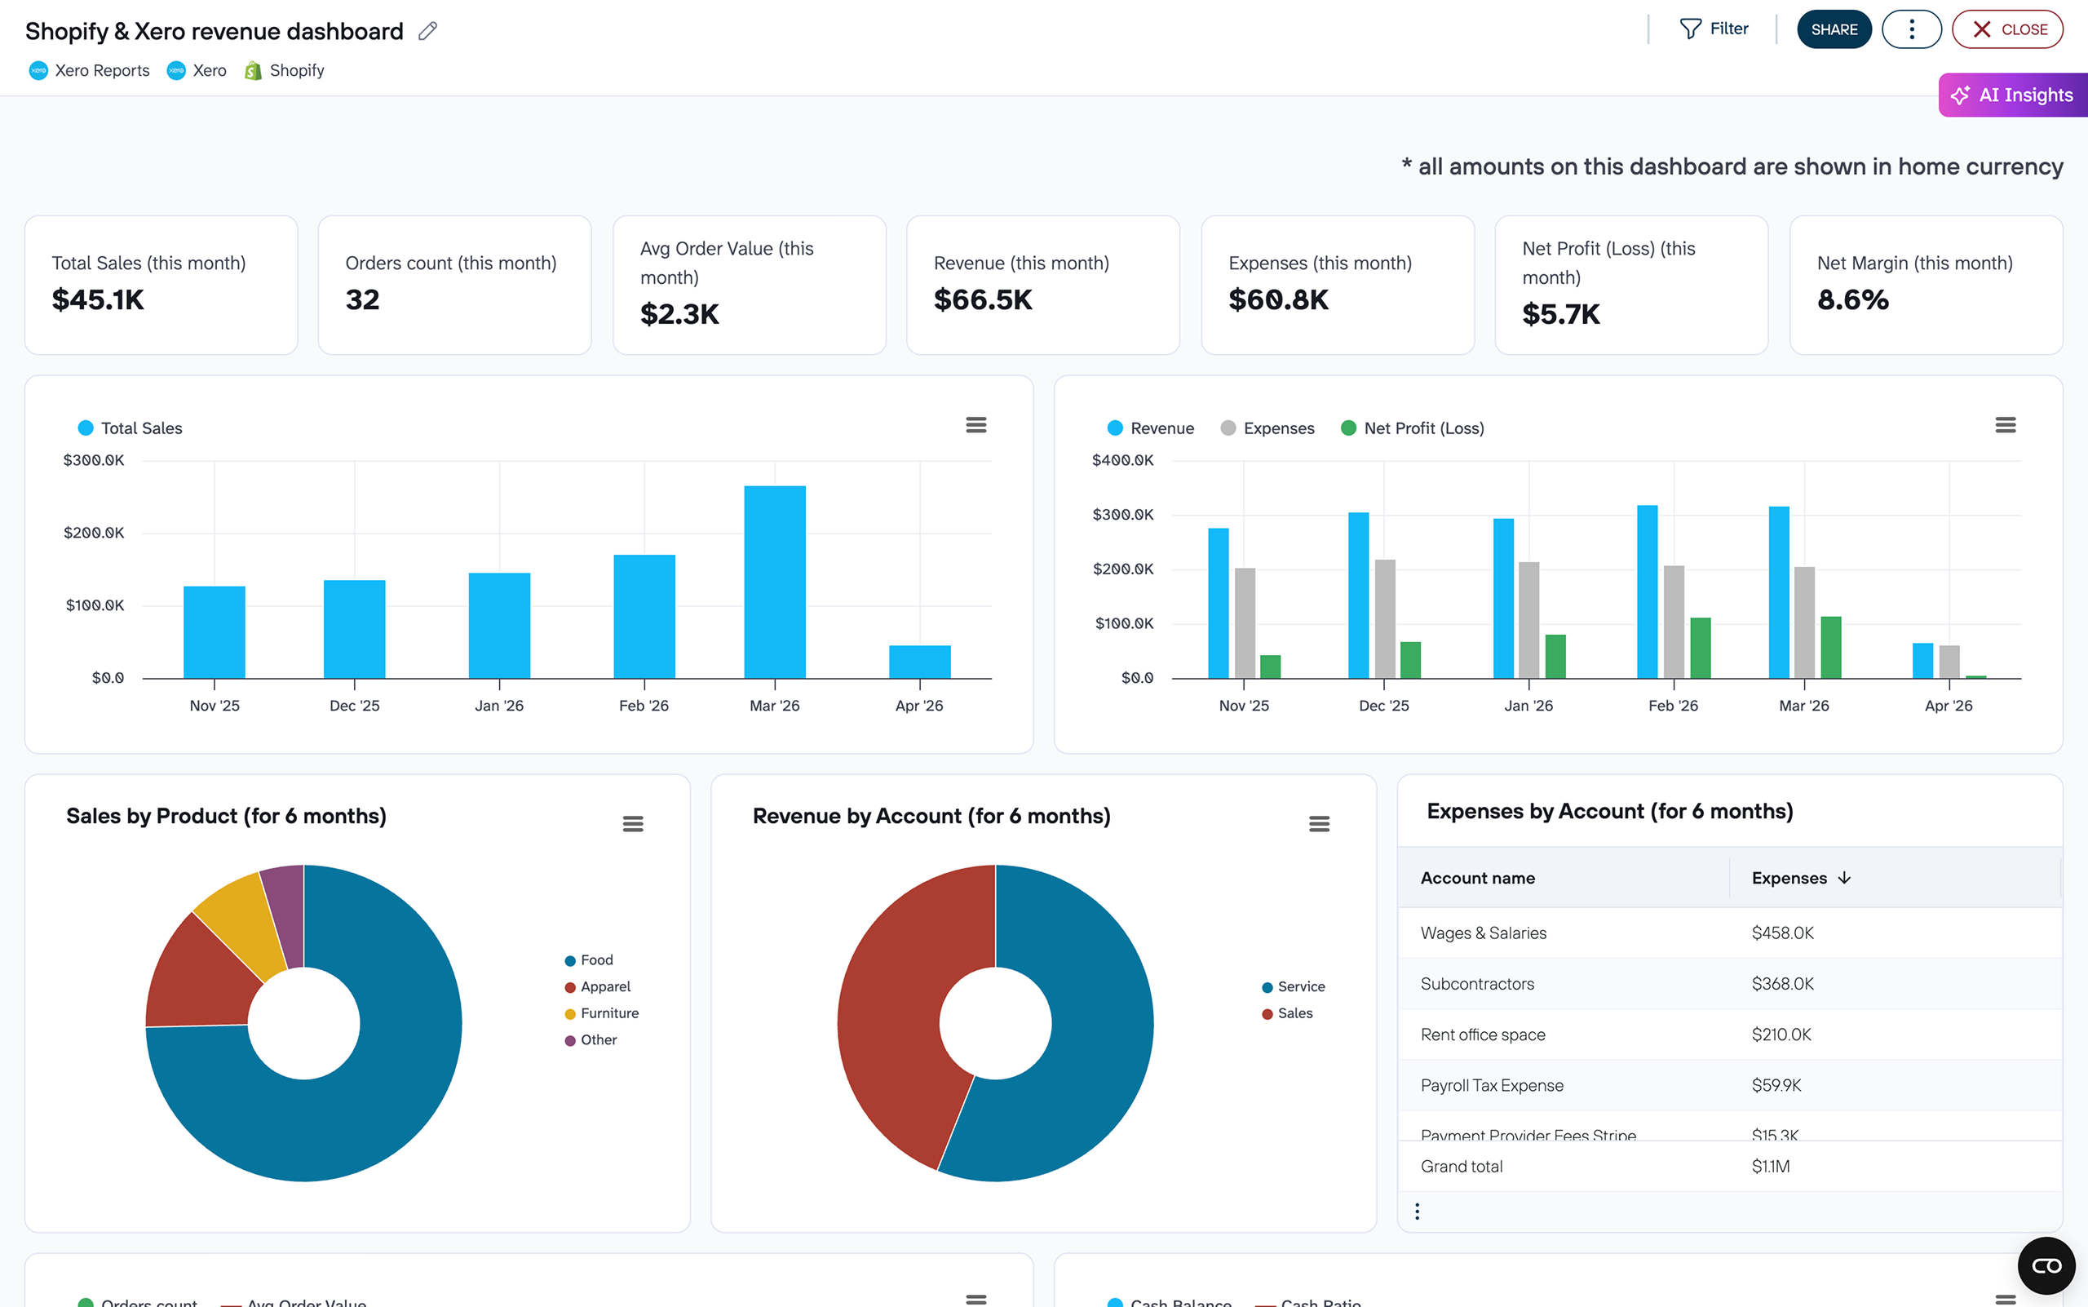
Task: Select the Xero Reports source badge
Action: tap(89, 70)
